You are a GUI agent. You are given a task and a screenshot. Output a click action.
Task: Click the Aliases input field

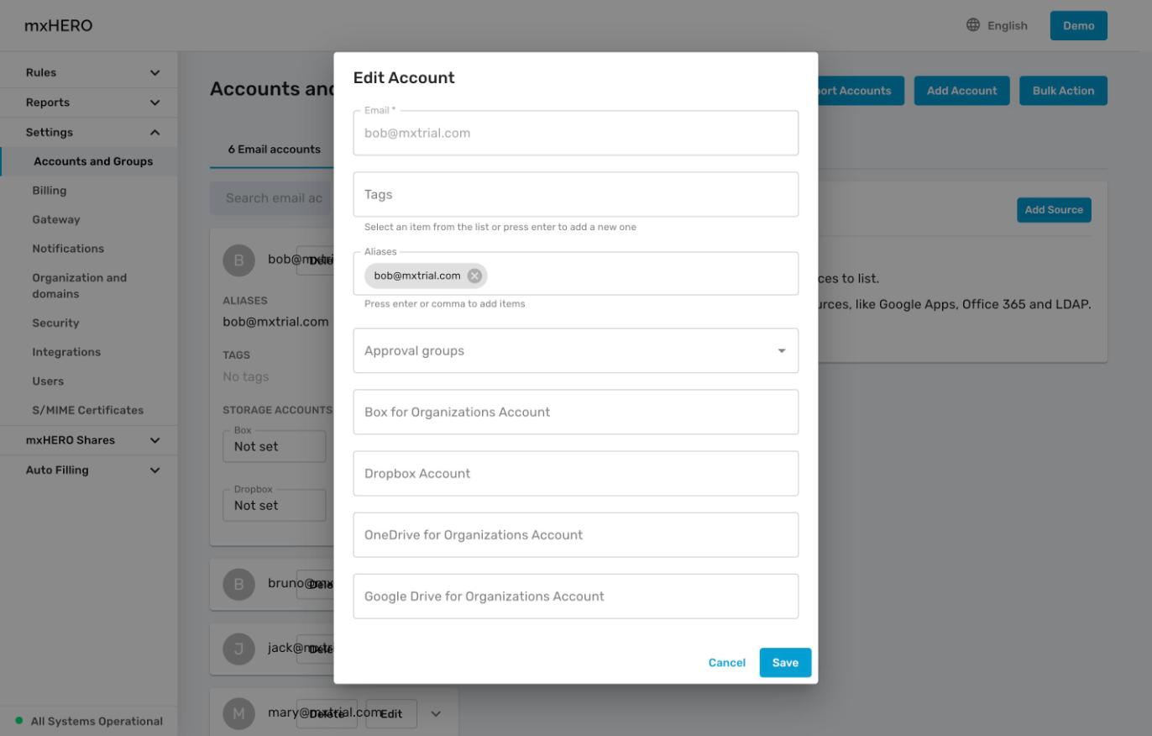(576, 274)
